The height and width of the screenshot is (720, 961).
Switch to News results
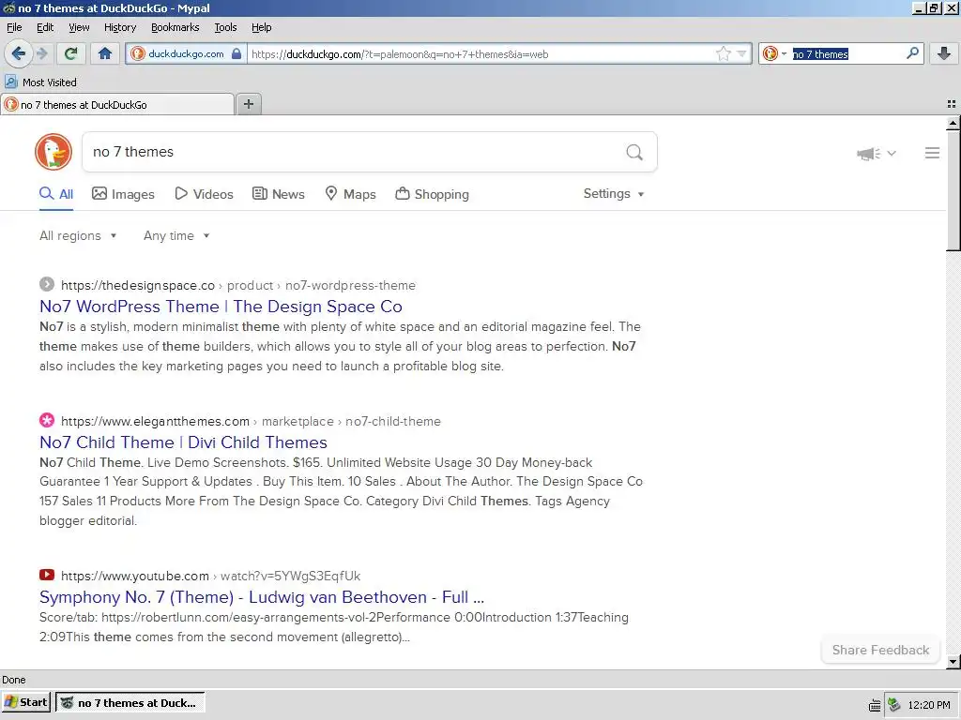[278, 194]
